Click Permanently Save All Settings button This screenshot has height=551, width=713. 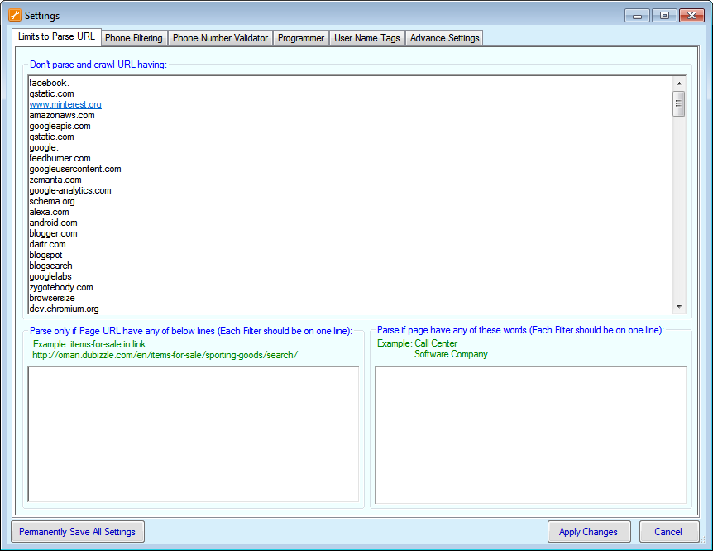77,531
